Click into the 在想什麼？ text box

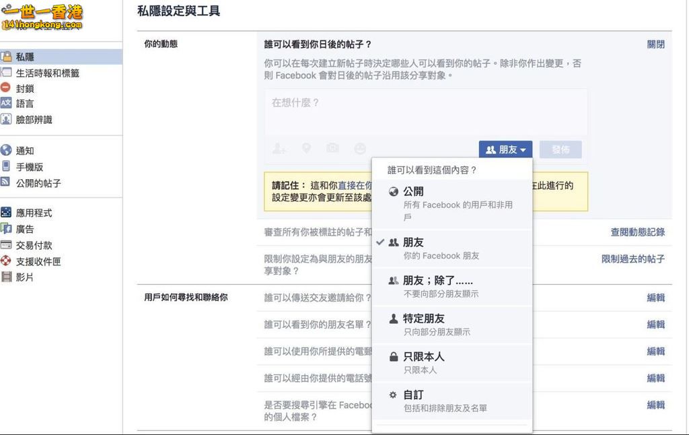[x=425, y=112]
